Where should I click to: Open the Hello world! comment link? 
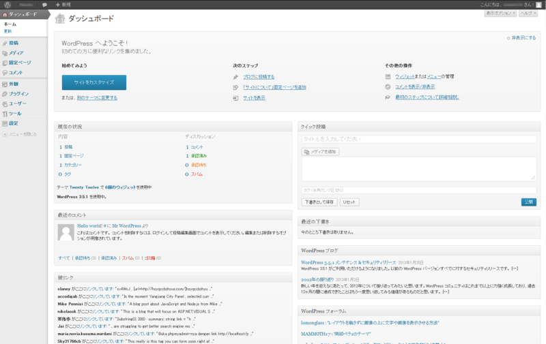coord(91,226)
